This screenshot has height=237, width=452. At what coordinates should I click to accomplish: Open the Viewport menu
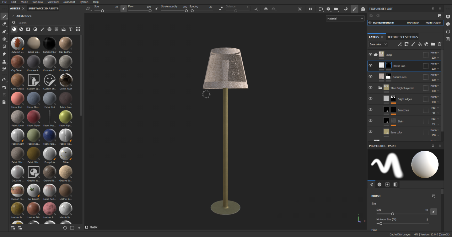point(53,2)
